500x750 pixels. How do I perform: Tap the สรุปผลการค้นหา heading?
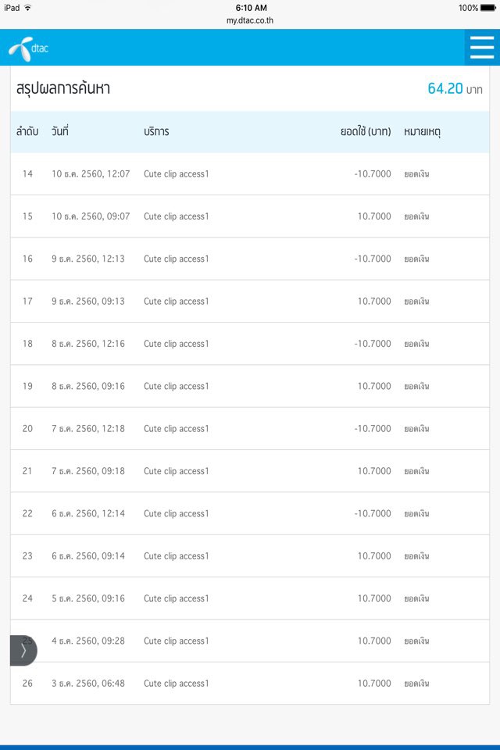63,88
